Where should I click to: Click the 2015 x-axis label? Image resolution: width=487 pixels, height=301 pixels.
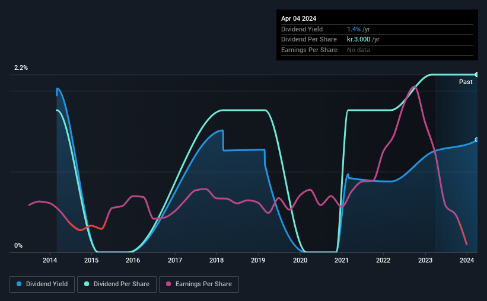91,260
